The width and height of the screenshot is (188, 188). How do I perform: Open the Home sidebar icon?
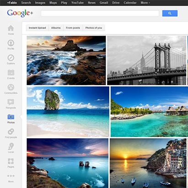pyautogui.click(x=11, y=28)
